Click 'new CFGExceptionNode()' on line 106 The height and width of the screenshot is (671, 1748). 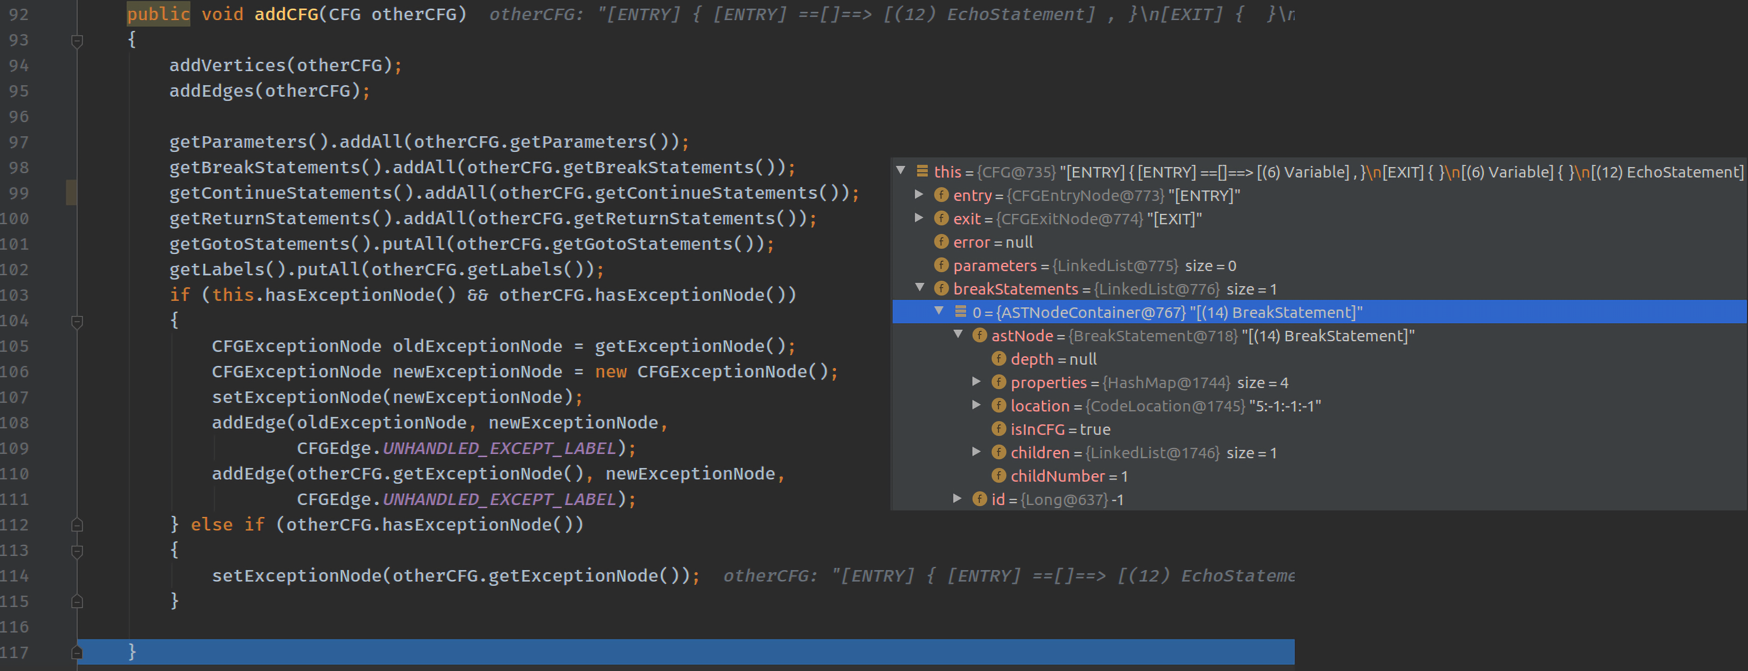[x=711, y=371]
